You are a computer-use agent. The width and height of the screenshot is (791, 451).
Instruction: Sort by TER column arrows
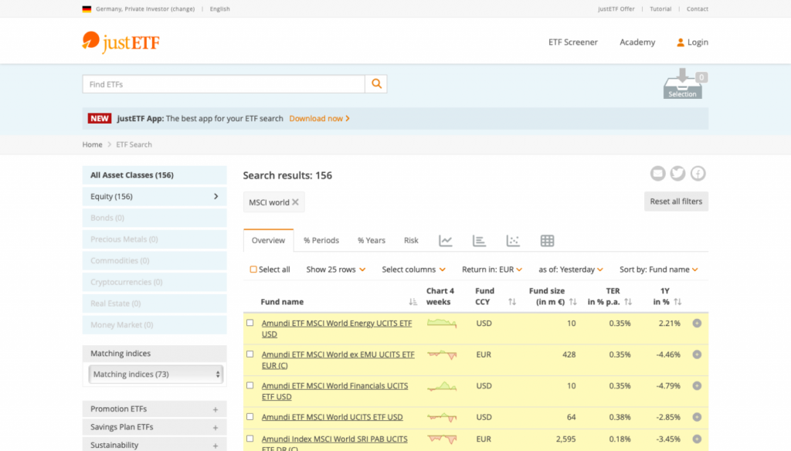(x=627, y=302)
